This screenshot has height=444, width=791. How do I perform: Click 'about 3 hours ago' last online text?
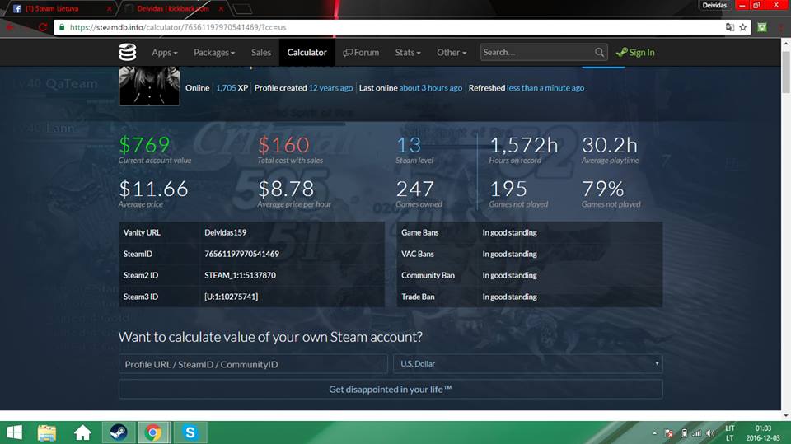pos(430,88)
